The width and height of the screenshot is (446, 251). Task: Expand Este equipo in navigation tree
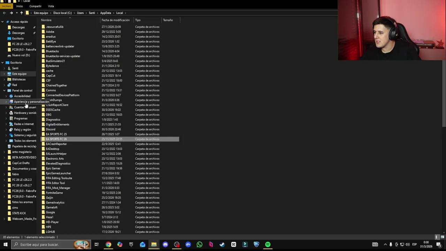click(x=4, y=74)
